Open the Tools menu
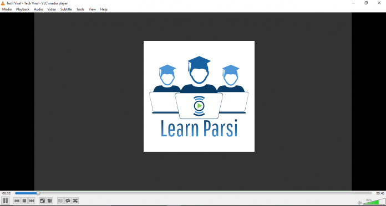This screenshot has width=386, height=206. coord(80,9)
